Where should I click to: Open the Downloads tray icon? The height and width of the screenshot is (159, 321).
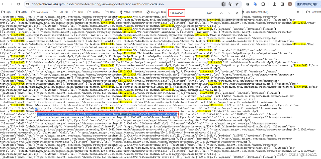[x=275, y=4]
